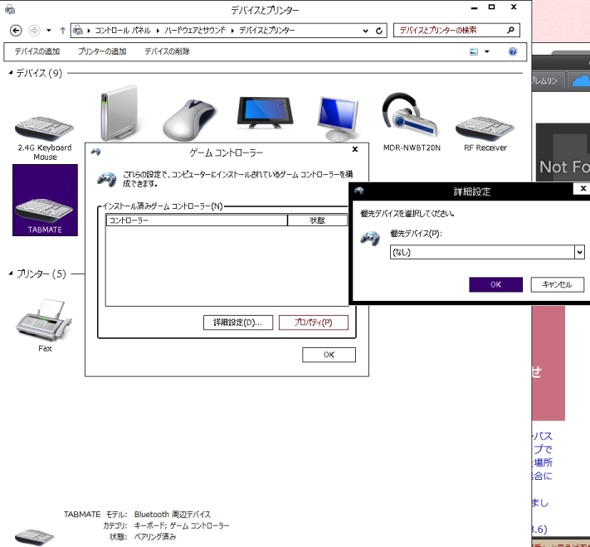590x547 pixels.
Task: Click プリンターの追加 toolbar command
Action: point(102,51)
